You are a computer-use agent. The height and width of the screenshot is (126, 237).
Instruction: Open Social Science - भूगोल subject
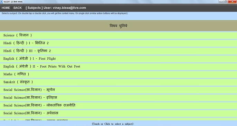click(118, 90)
